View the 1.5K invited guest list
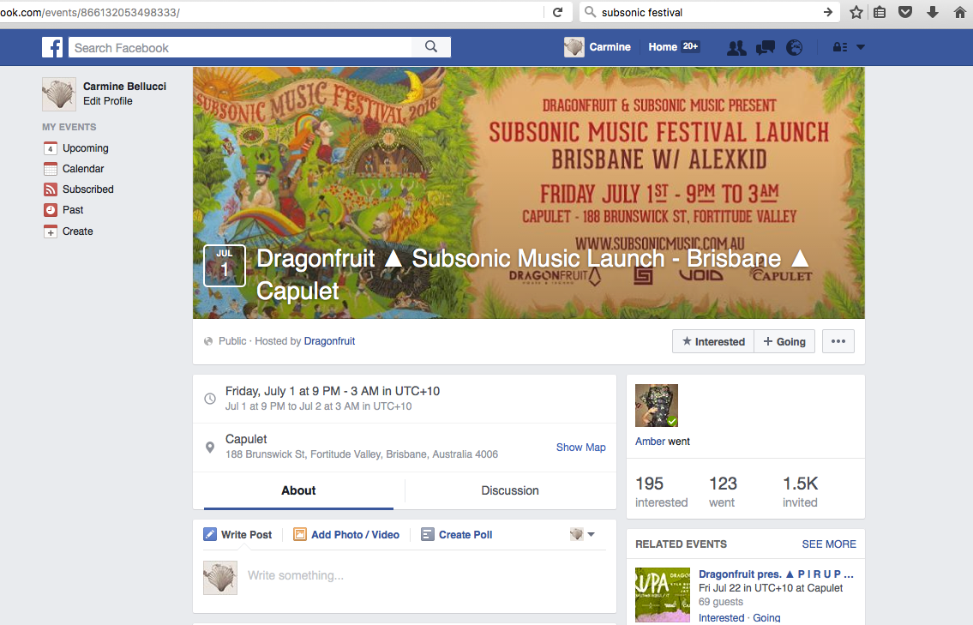This screenshot has width=973, height=625. (801, 492)
